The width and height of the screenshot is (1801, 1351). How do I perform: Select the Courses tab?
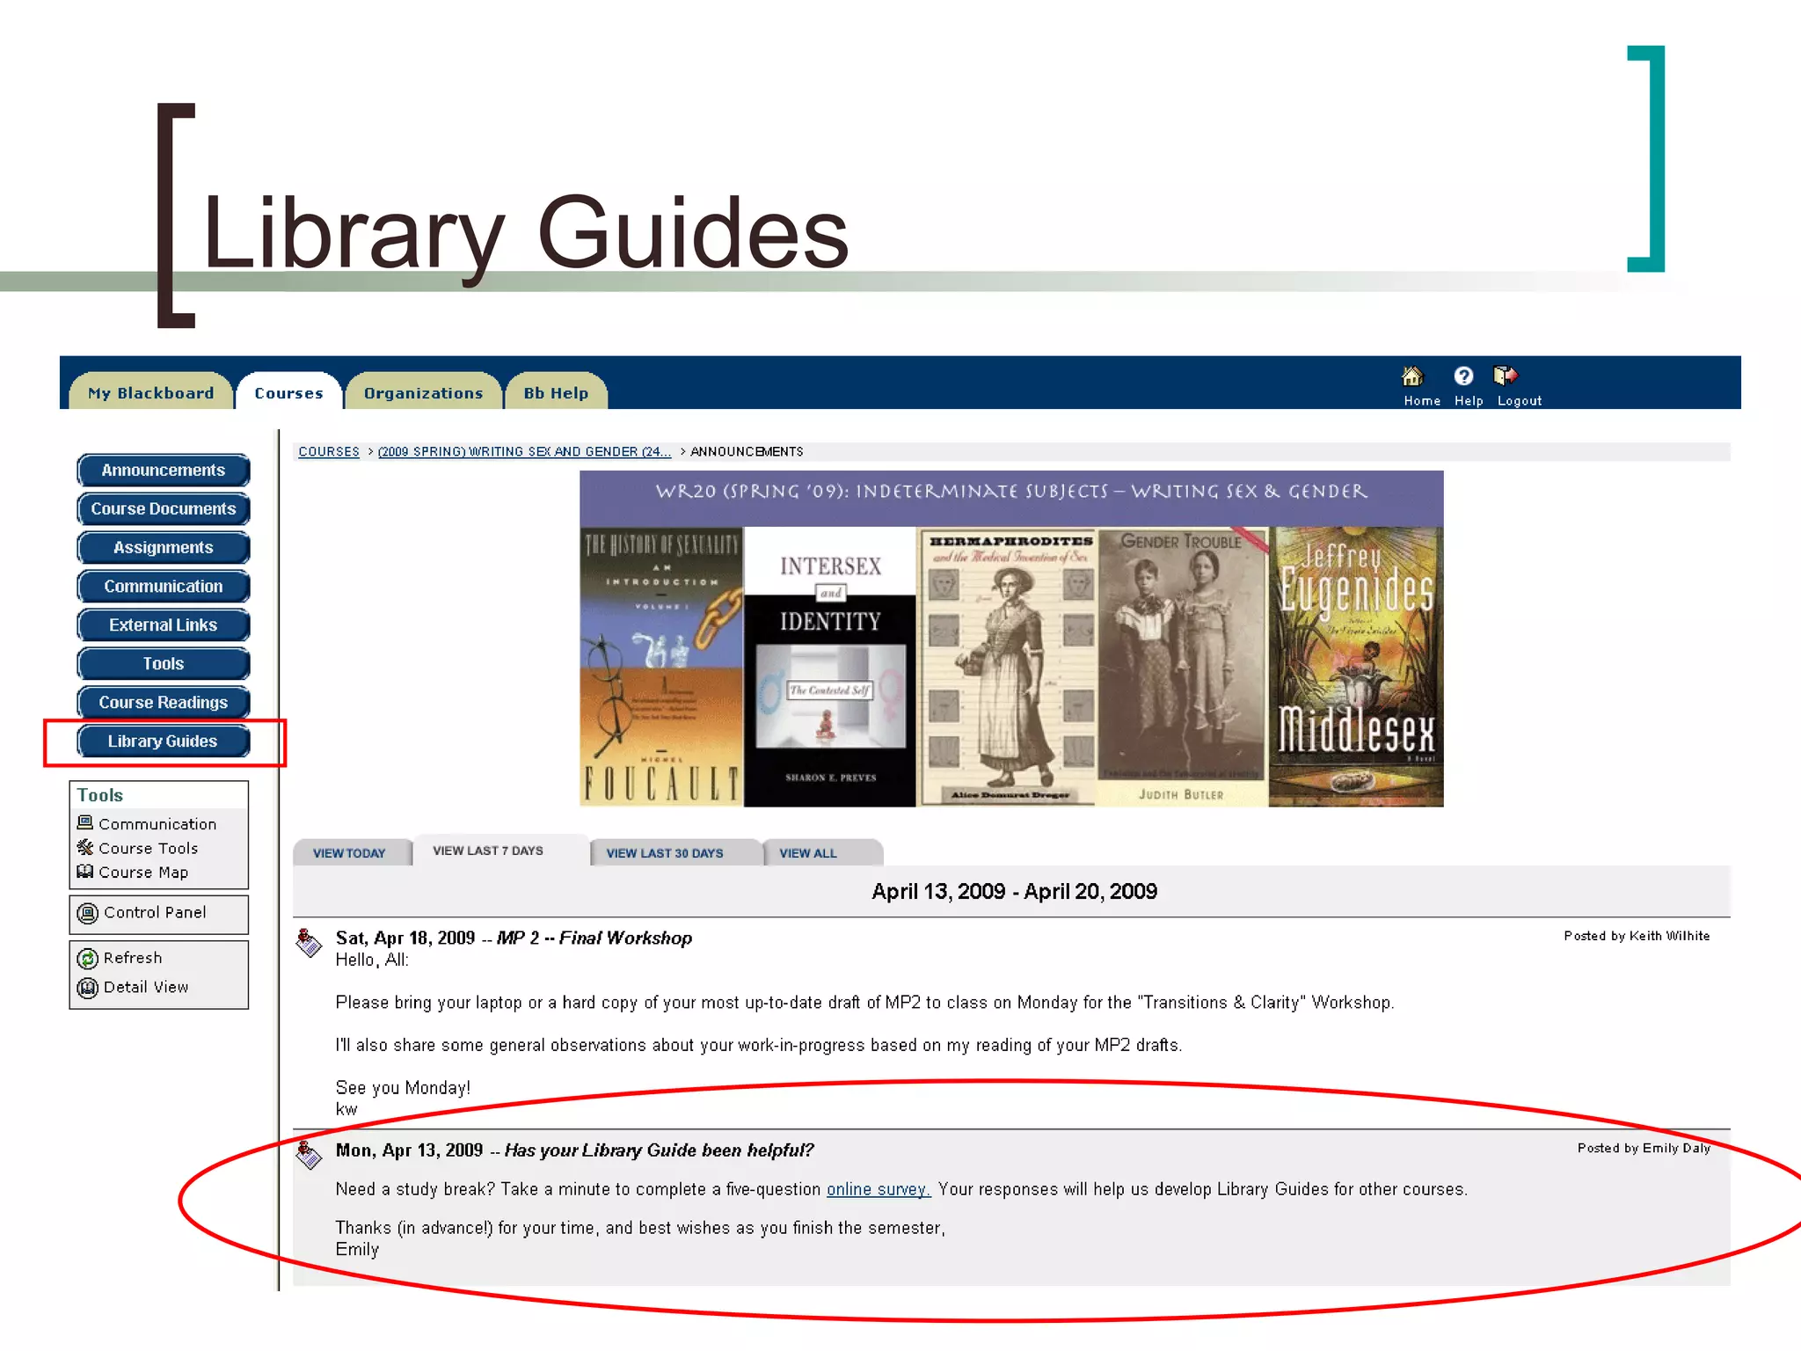[288, 392]
